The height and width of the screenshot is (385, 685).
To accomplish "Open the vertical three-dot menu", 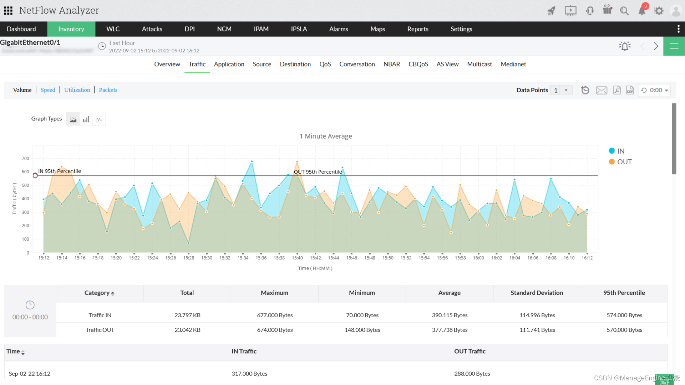I will (x=678, y=29).
